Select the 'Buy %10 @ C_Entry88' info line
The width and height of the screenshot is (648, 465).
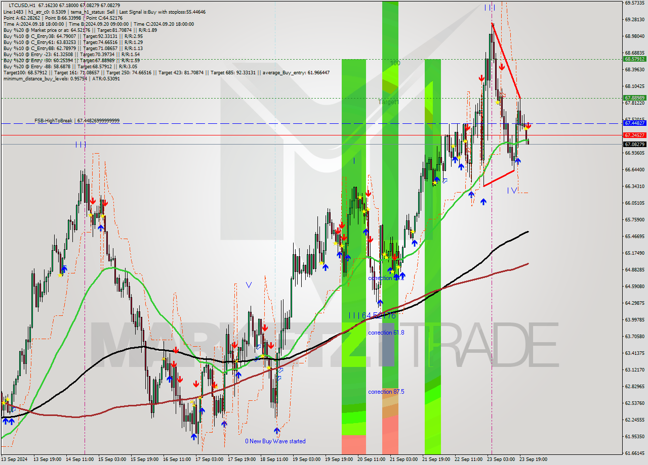(x=73, y=48)
